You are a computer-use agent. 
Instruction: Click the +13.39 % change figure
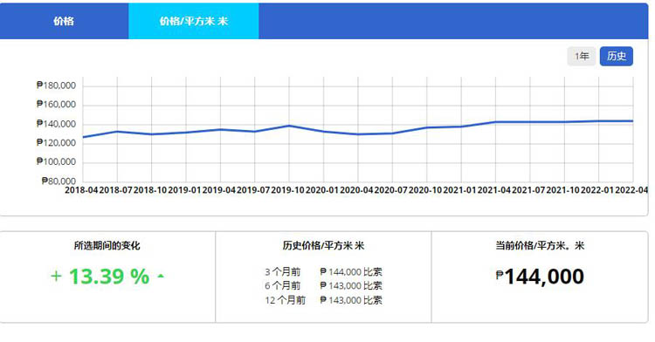tap(100, 277)
